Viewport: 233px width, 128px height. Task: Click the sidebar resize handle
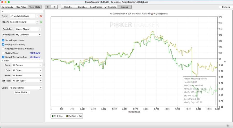(x=44, y=66)
